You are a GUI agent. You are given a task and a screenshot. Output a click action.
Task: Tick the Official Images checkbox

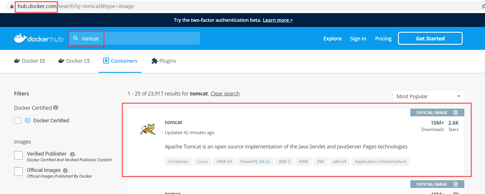[x=18, y=172]
